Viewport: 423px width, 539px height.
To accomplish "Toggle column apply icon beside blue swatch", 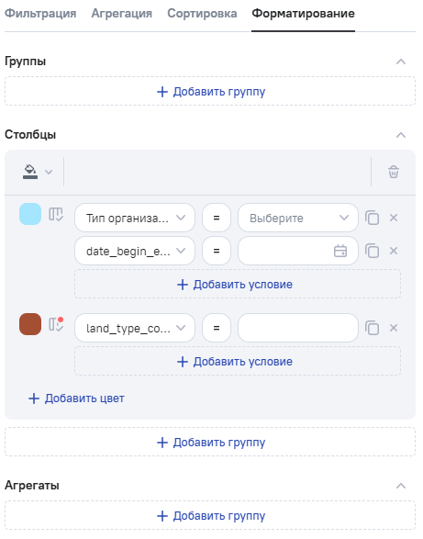I will point(56,215).
